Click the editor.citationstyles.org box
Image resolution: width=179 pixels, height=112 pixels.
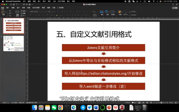pos(103,73)
